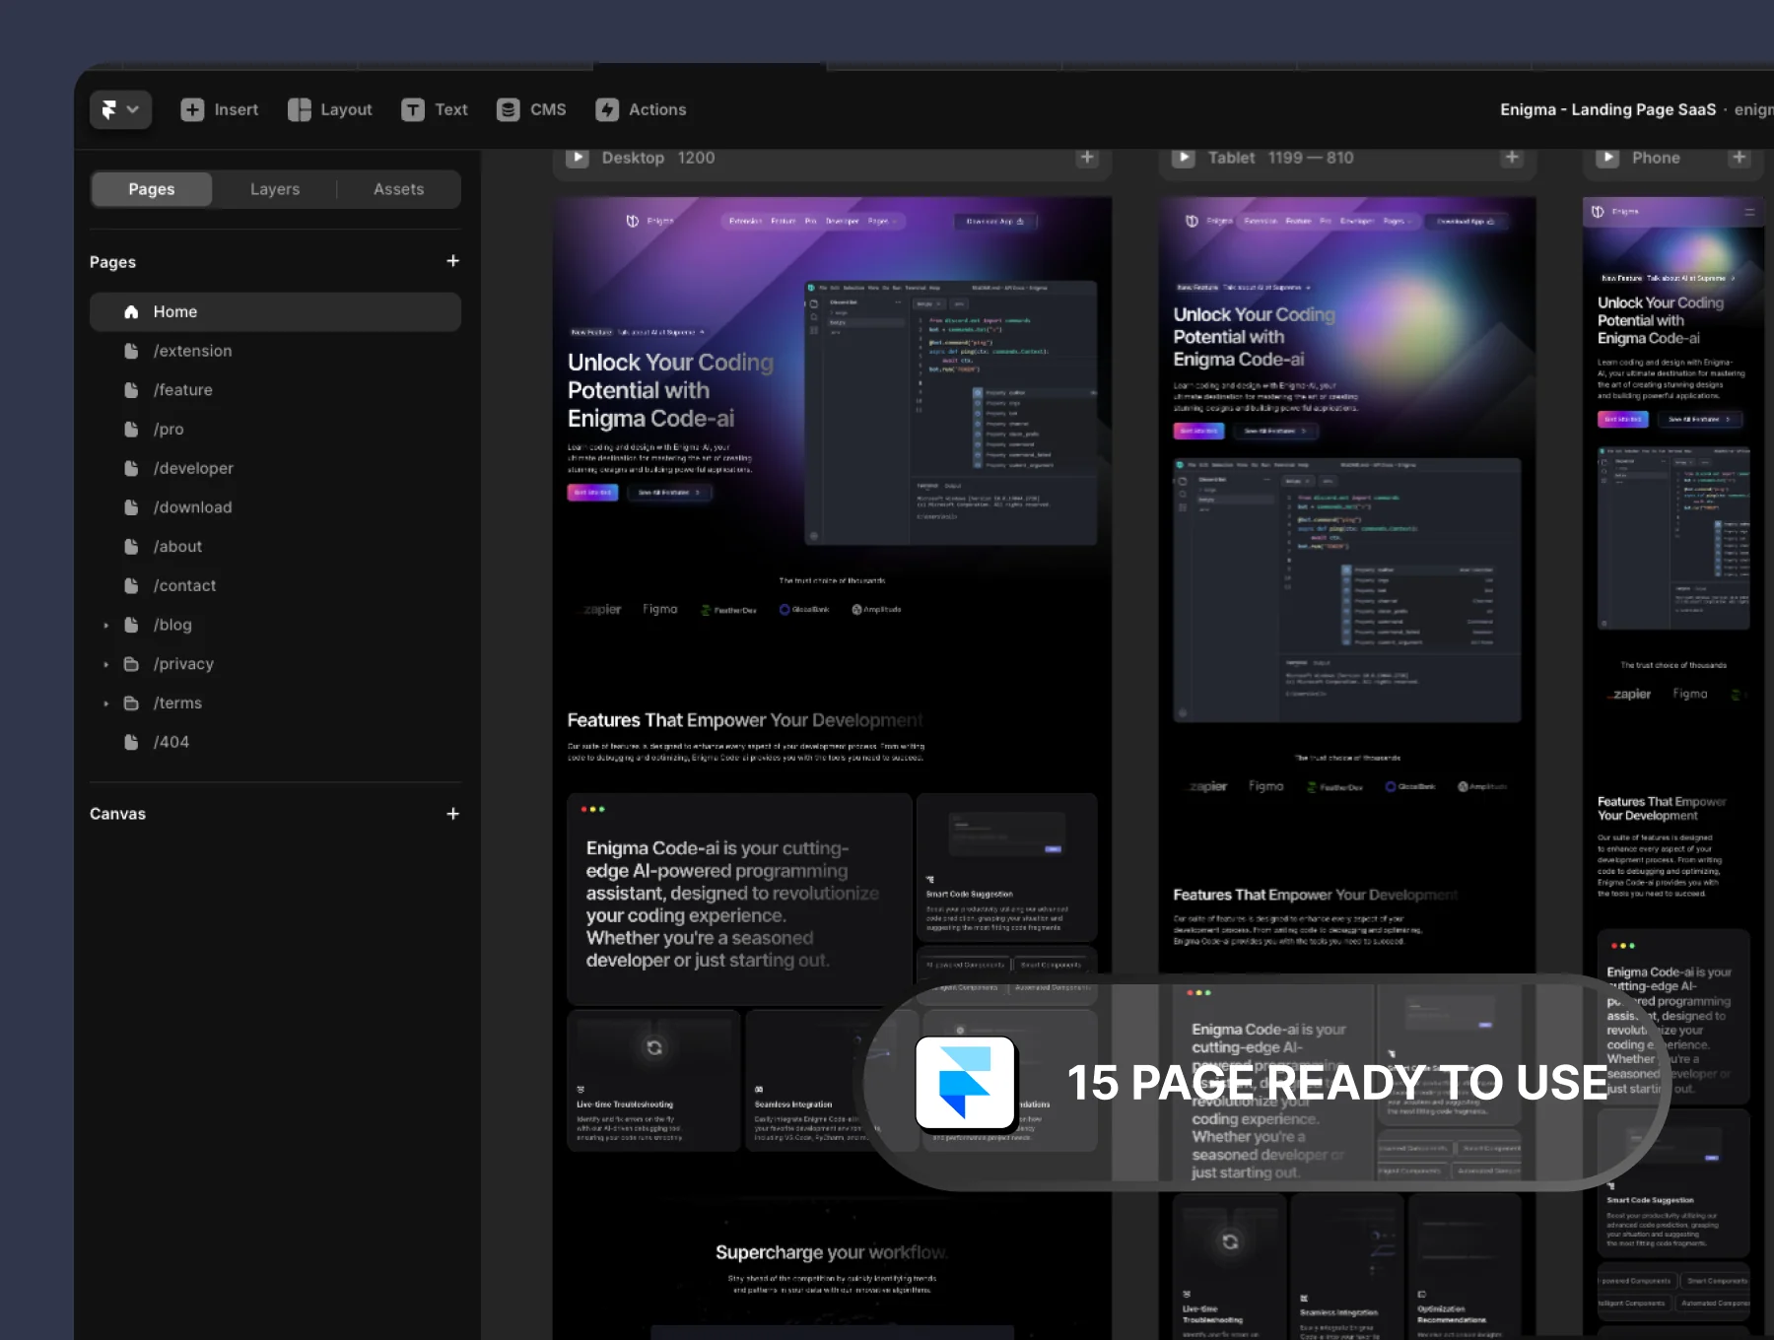Select the code editor mockup in Desktop frame

point(951,413)
